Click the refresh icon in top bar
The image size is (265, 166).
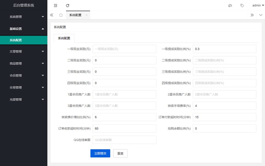click(68, 6)
